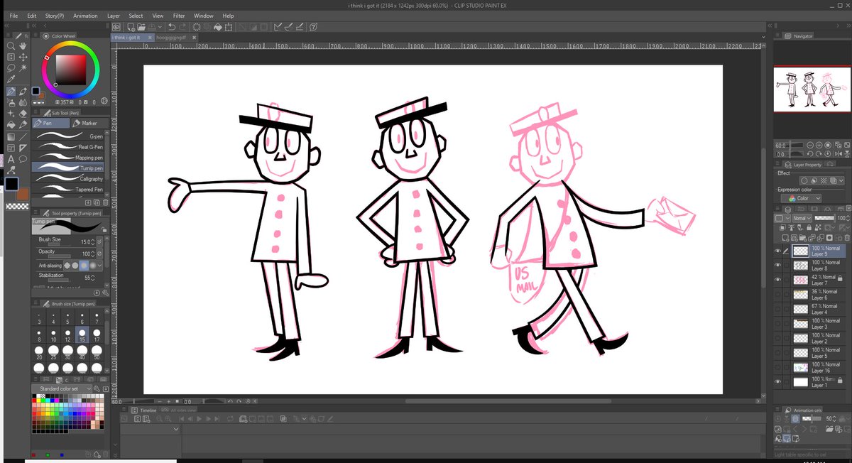Click the Scale/Rotate transform icon
852x463 pixels.
[230, 26]
